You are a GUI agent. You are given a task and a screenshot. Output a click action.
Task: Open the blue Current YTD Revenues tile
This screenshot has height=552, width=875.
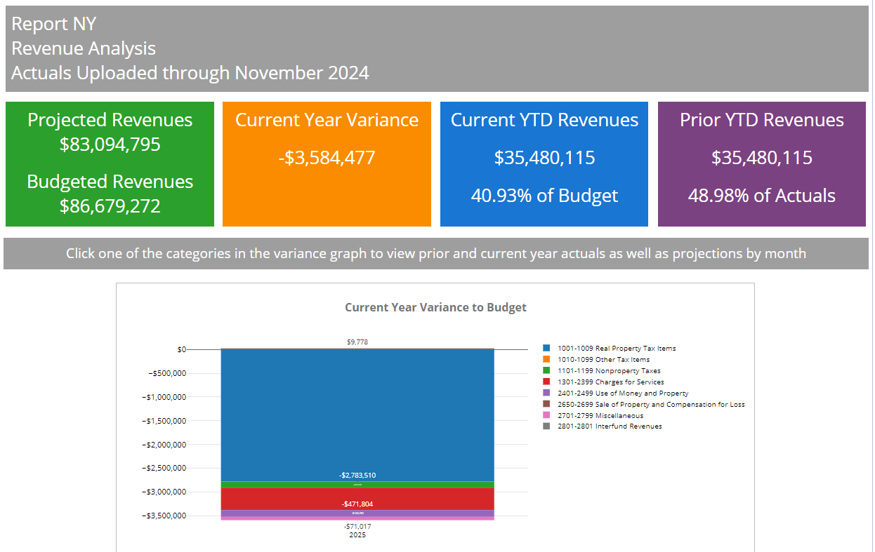click(x=544, y=164)
